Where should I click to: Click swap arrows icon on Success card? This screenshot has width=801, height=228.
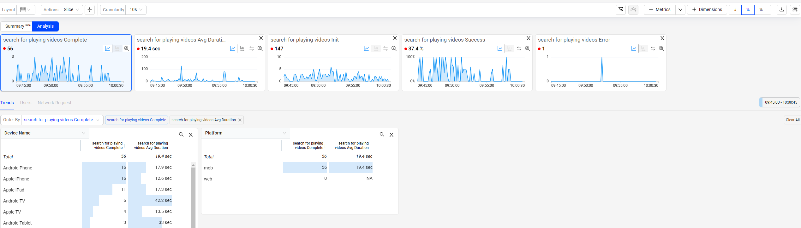pyautogui.click(x=519, y=48)
